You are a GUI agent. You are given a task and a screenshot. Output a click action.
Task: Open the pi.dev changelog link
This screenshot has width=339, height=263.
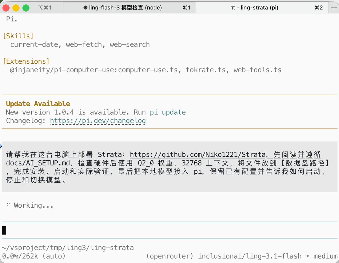[98, 121]
